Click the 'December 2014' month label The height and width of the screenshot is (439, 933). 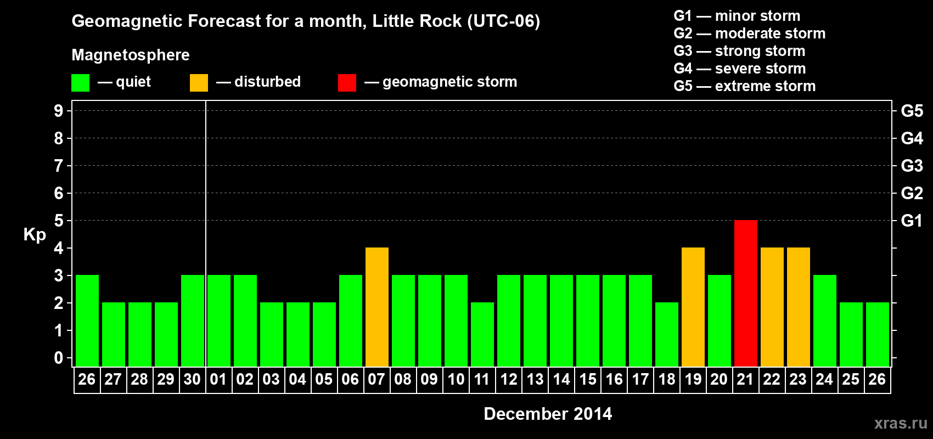pos(548,414)
